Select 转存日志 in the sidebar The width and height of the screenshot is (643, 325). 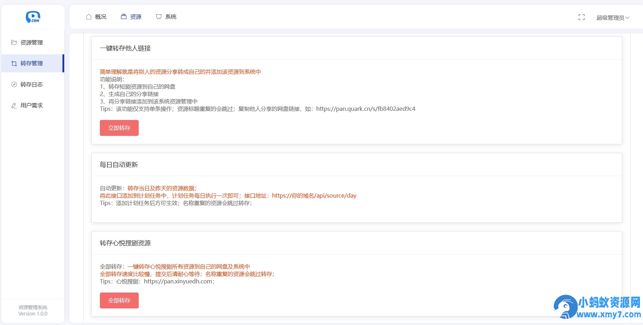pos(31,84)
